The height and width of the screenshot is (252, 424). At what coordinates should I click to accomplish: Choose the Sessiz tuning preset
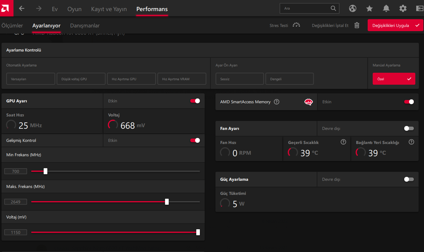tap(240, 79)
